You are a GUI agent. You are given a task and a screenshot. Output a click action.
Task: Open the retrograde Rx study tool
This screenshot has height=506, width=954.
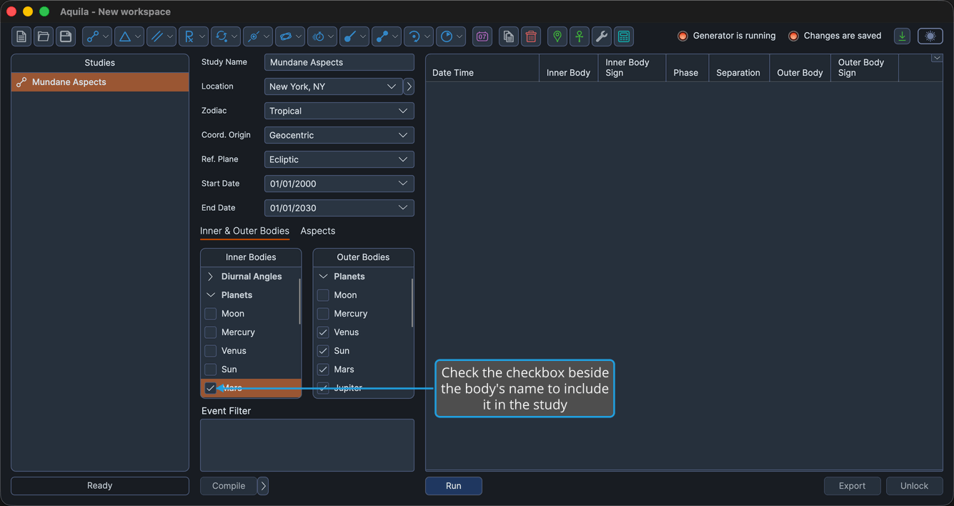pos(194,36)
